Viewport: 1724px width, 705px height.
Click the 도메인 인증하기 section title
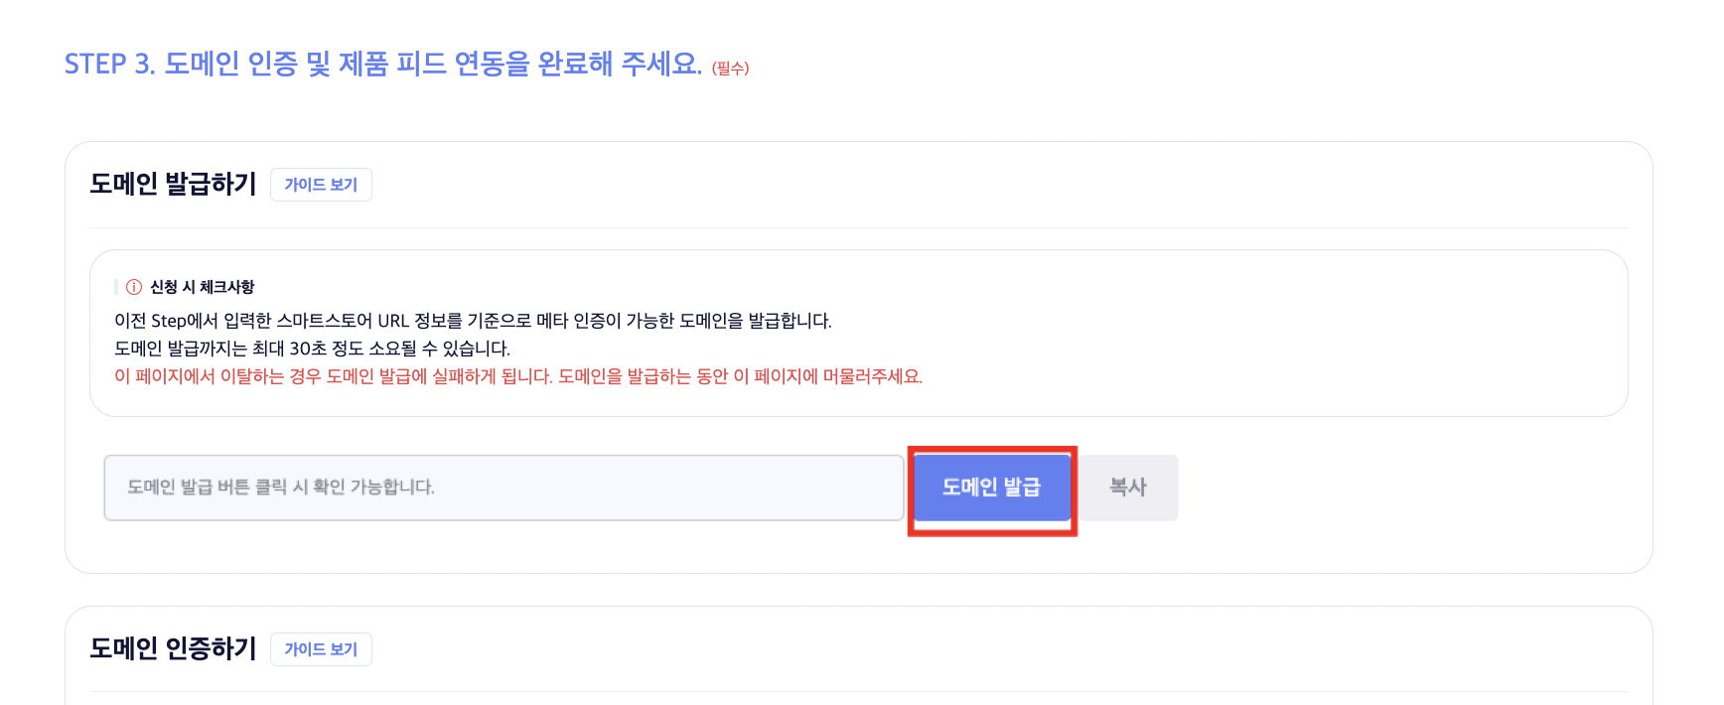(x=173, y=648)
